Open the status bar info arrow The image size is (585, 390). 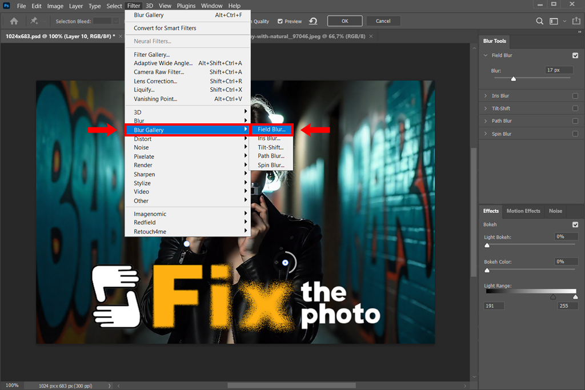(109, 385)
